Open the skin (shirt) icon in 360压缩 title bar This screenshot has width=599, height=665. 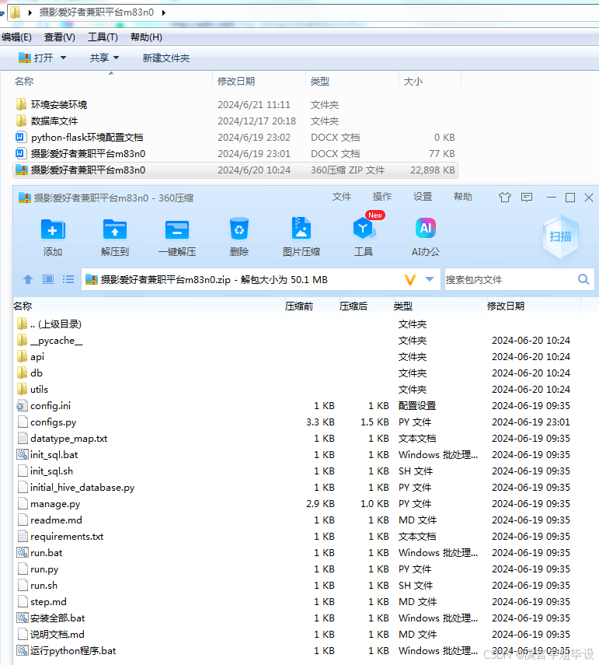click(x=504, y=198)
